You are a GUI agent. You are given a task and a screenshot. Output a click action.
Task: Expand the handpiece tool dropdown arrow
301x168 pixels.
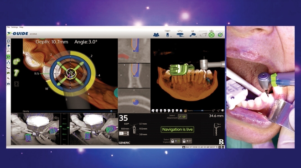tap(196, 36)
